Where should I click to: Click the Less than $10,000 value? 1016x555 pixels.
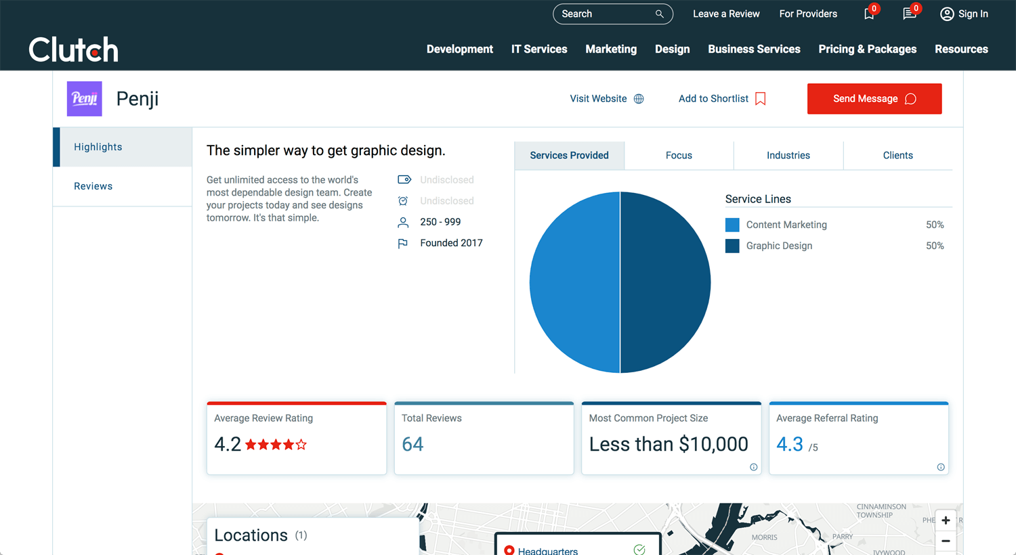click(669, 444)
